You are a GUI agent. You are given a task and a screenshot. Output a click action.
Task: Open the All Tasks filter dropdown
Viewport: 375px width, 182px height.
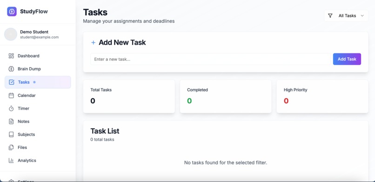coord(346,16)
